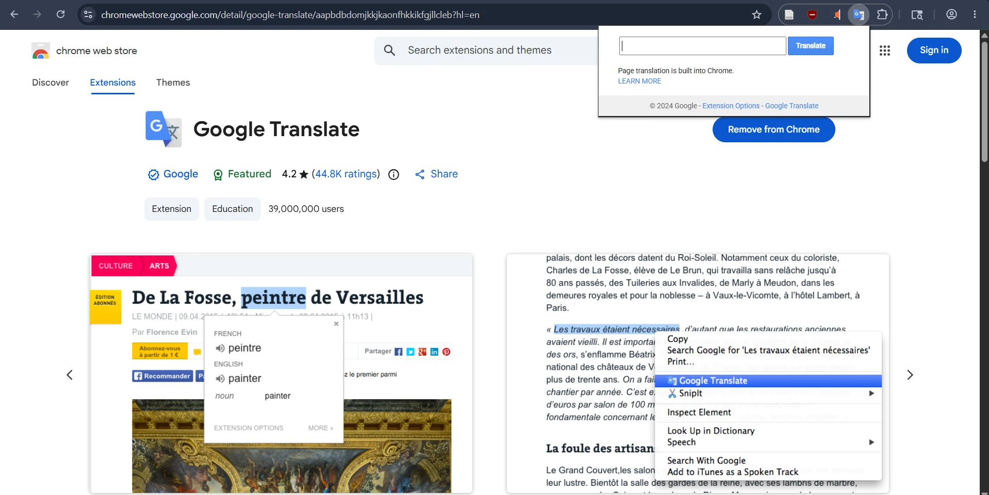The width and height of the screenshot is (989, 495).
Task: Open the second context-menu screenshot thumbnail
Action: [698, 374]
